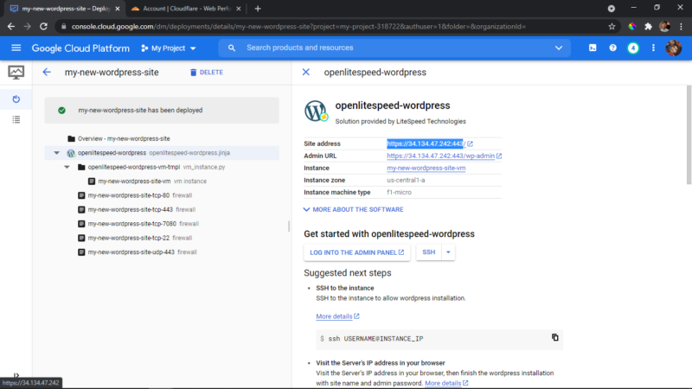Open the three-dot settings menu in top bar
Image resolution: width=692 pixels, height=389 pixels.
[x=653, y=48]
